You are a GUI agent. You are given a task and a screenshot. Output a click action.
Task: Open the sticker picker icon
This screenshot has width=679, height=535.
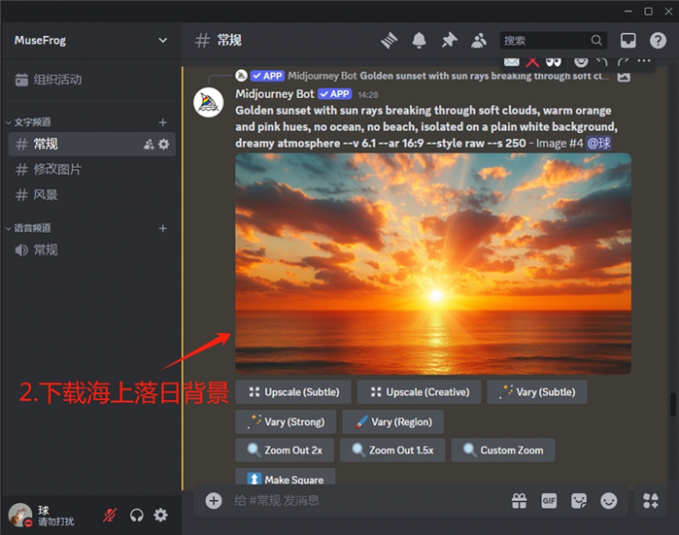[578, 501]
